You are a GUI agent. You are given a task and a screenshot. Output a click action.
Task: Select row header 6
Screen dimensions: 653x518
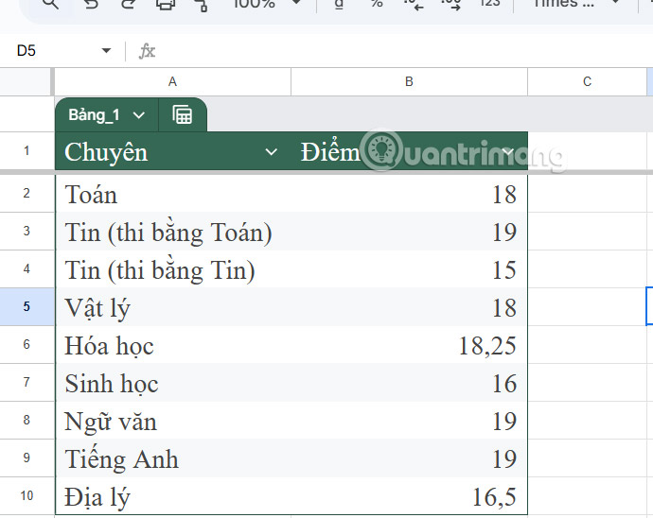pos(26,345)
